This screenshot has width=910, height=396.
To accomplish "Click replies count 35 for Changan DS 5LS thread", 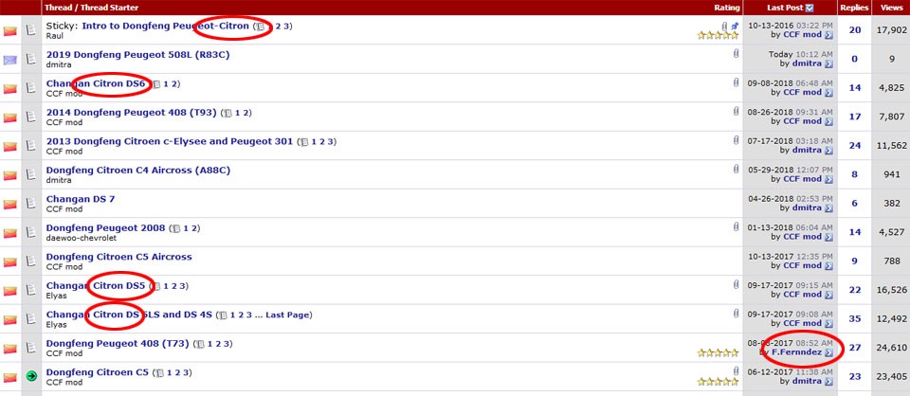I will pos(855,318).
